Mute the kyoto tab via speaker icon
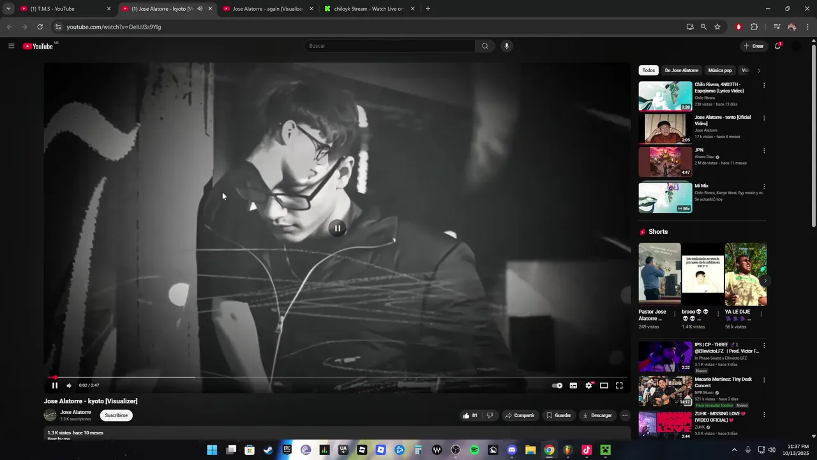The height and width of the screenshot is (460, 817). coord(200,9)
